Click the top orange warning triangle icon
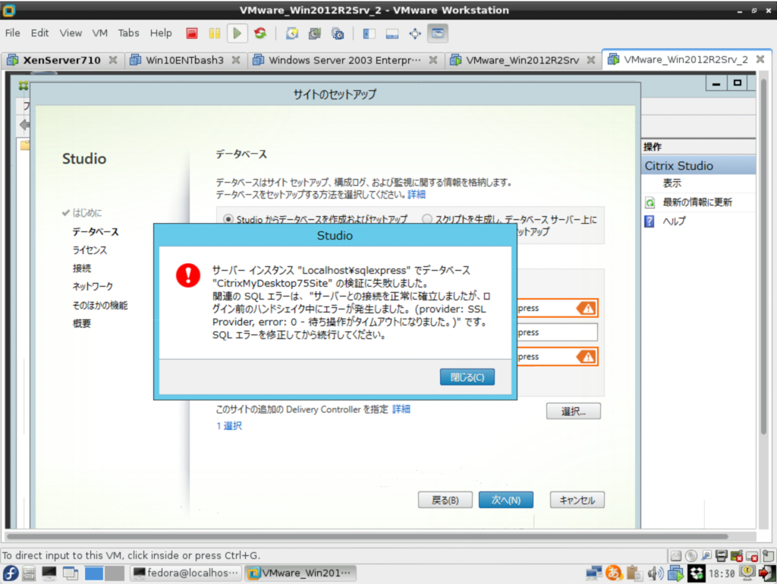The height and width of the screenshot is (584, 777). coord(587,309)
